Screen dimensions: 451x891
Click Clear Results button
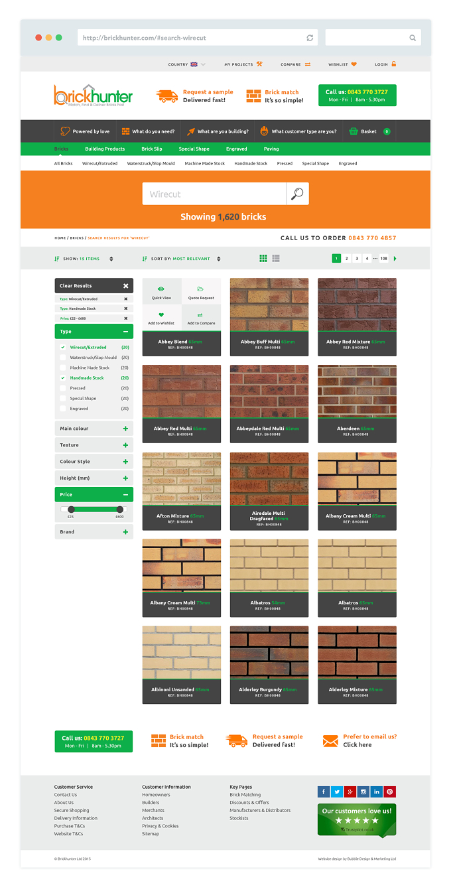click(x=94, y=285)
